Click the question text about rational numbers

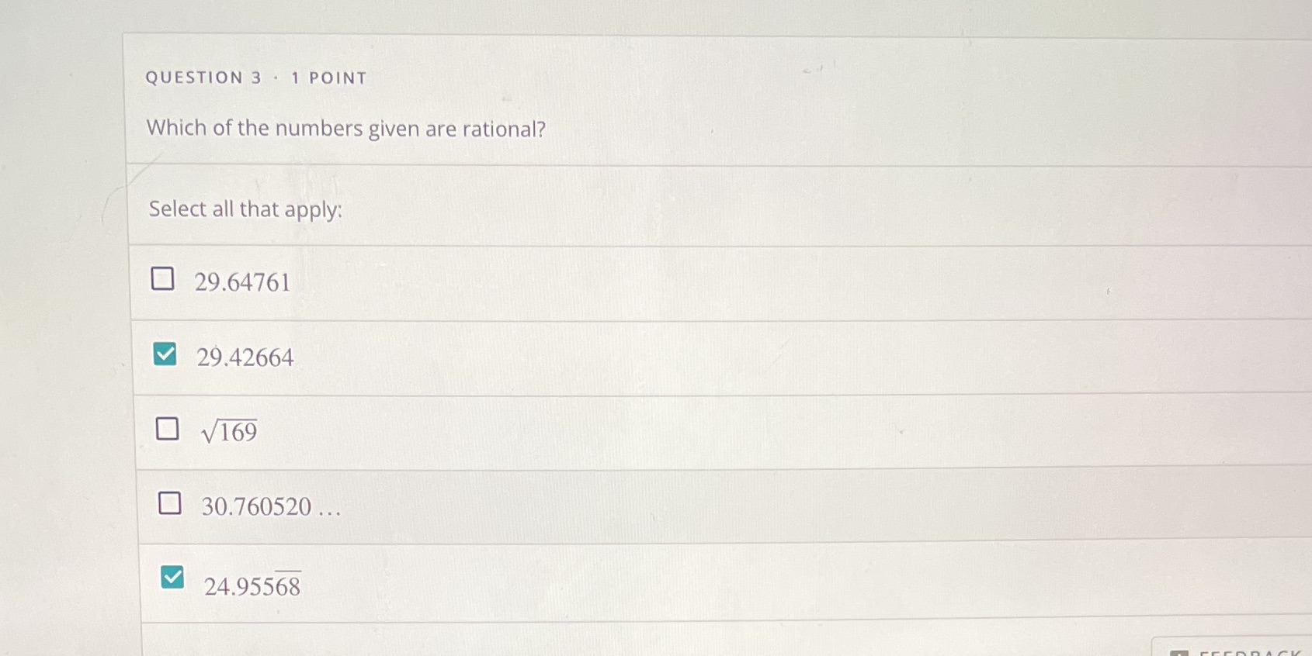346,129
